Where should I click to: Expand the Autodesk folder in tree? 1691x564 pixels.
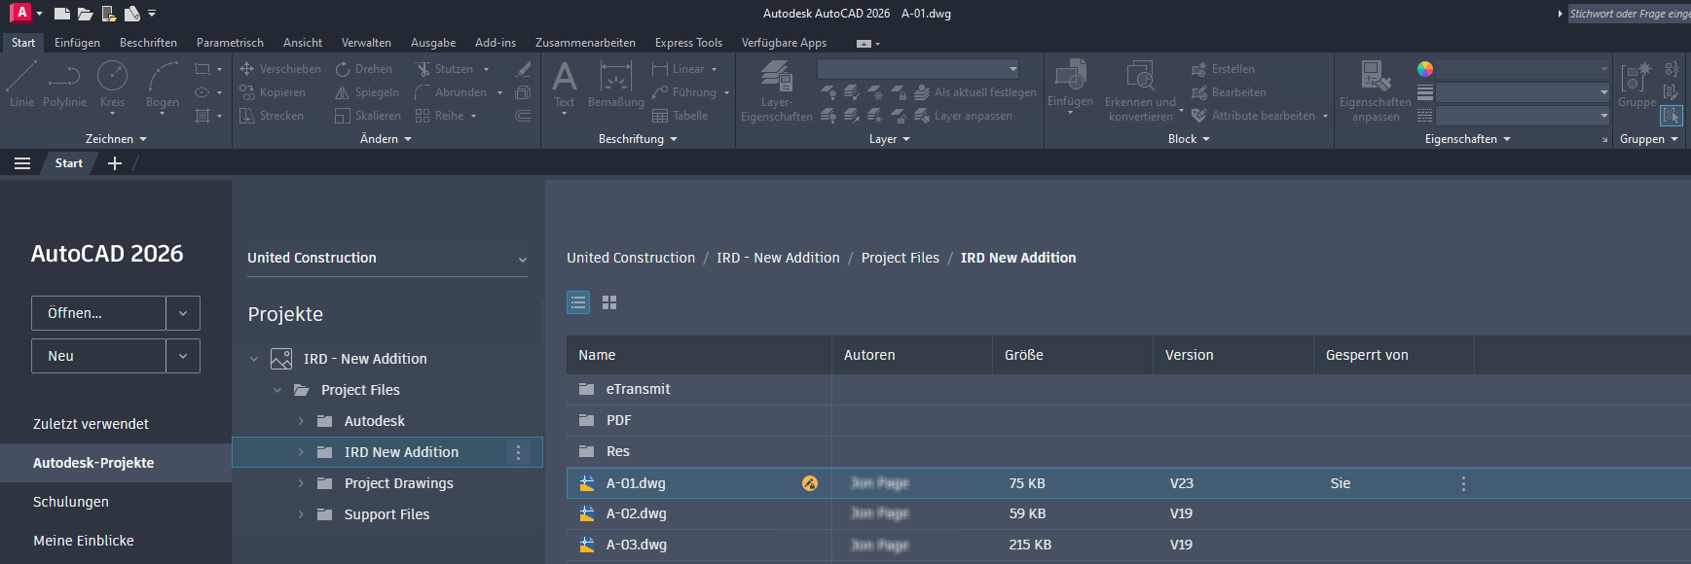(x=301, y=421)
